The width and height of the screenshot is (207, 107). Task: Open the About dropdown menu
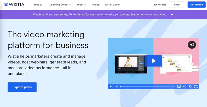[x=81, y=5]
